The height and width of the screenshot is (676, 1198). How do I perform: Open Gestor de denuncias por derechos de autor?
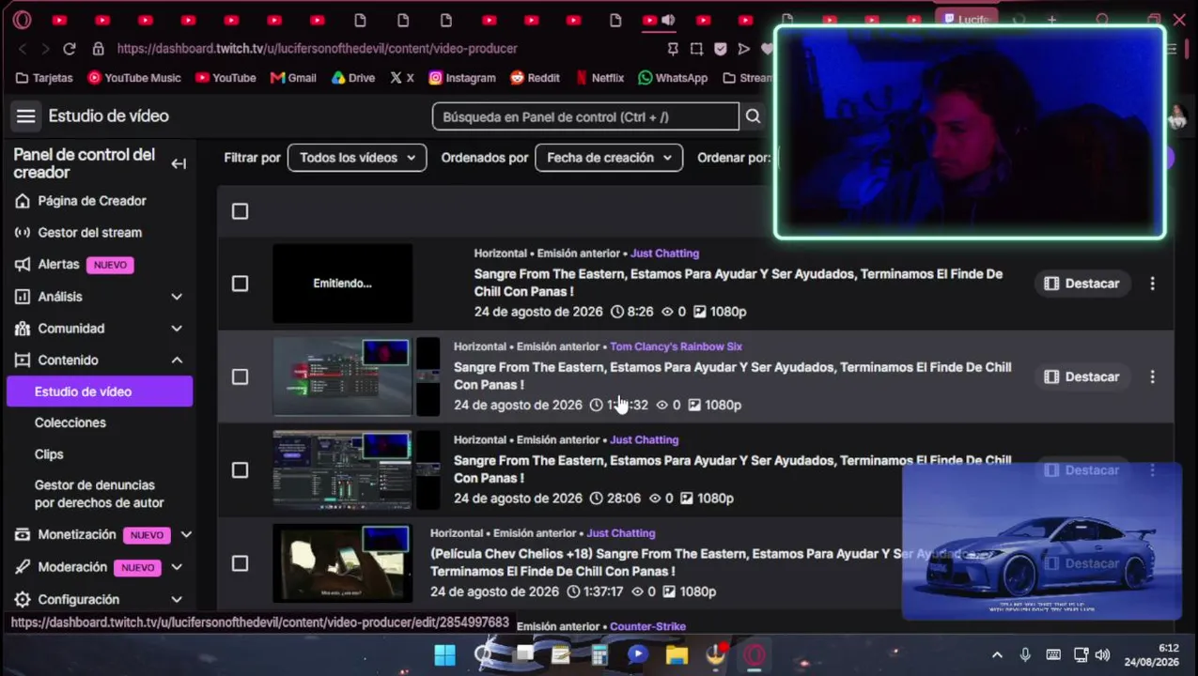[99, 494]
